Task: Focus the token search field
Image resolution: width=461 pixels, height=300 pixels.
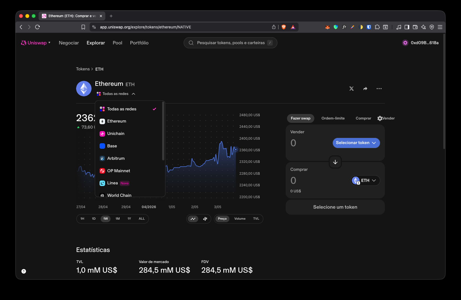Action: click(230, 43)
